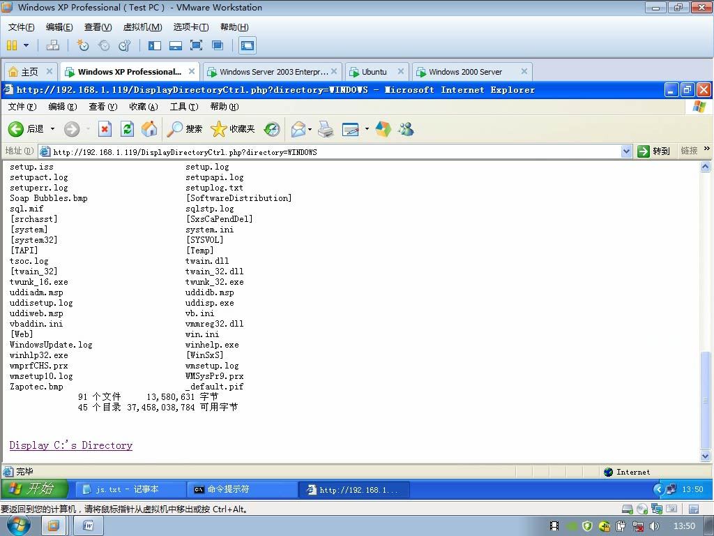Viewport: 714px width, 536px height.
Task: Click the revert snapshot icon in VMware toolbar
Action: click(x=104, y=45)
